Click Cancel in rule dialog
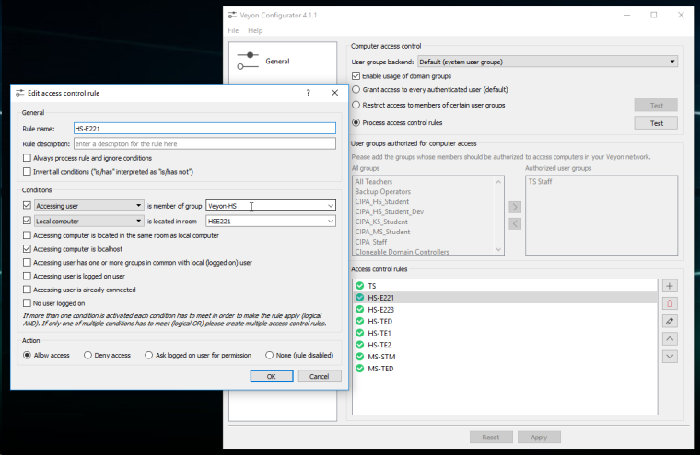This screenshot has width=700, height=455. [320, 376]
